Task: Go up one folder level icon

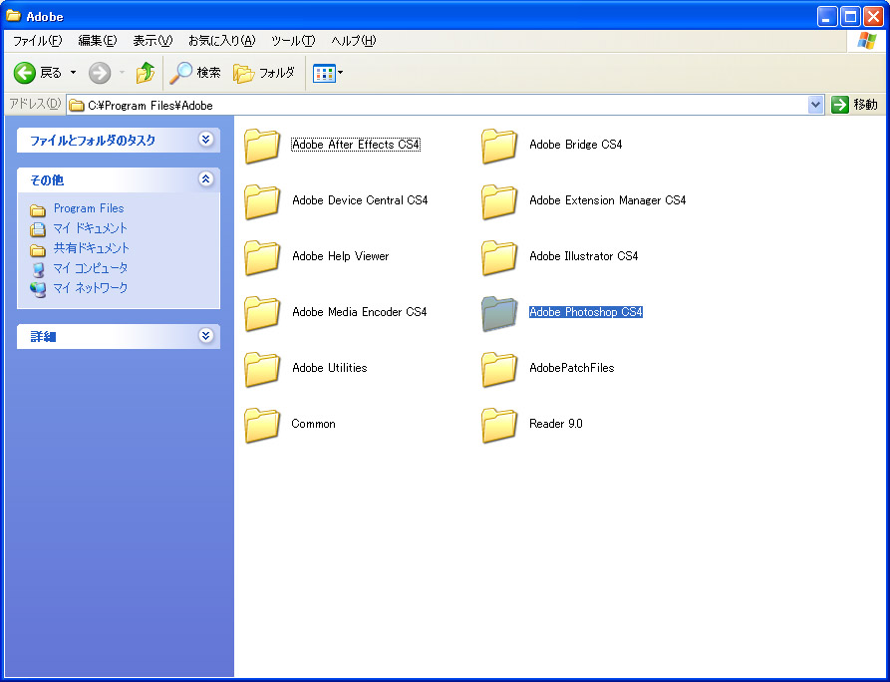Action: 146,73
